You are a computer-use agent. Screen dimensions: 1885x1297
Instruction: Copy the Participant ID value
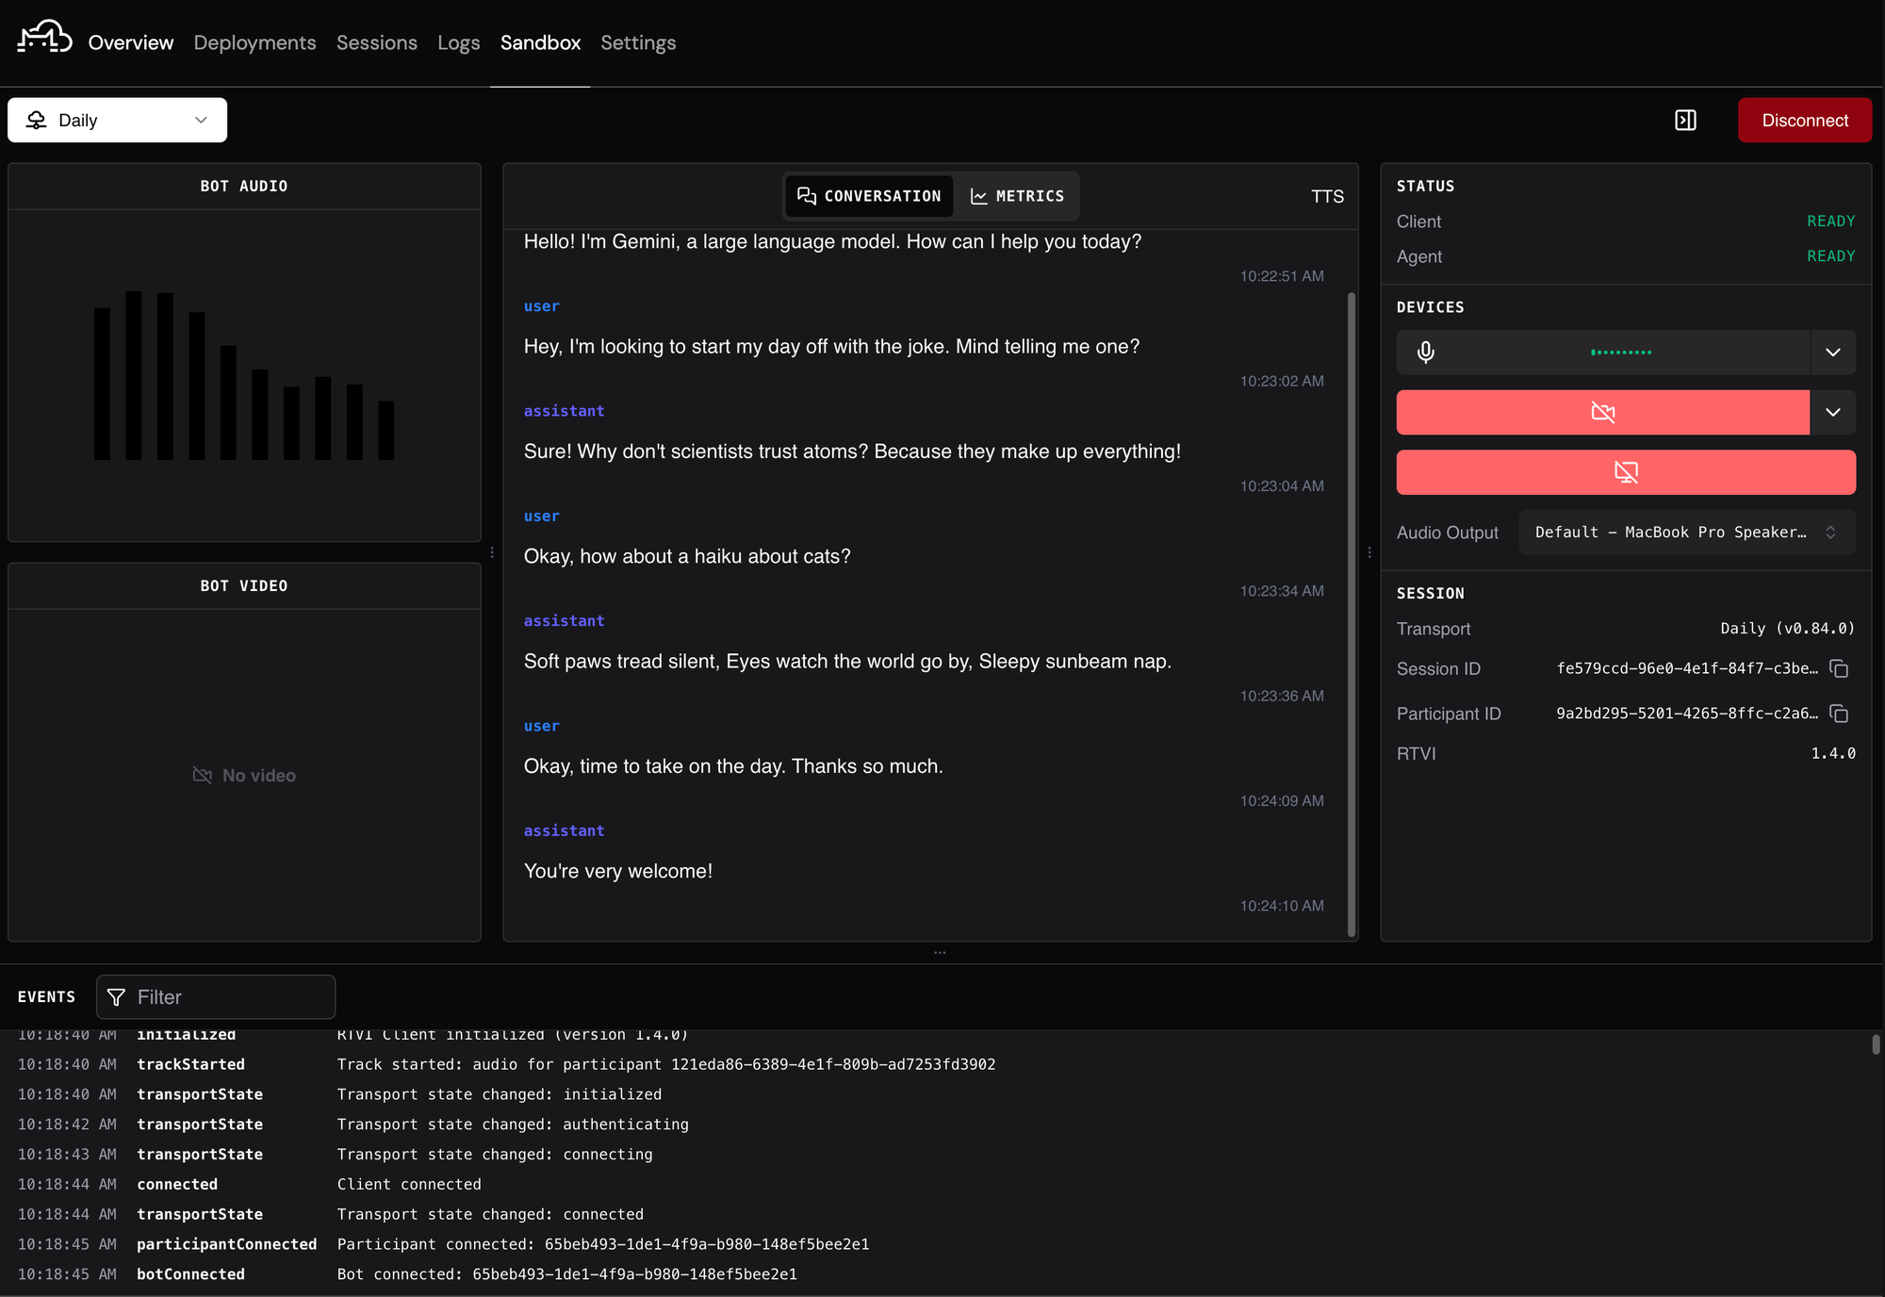[x=1839, y=714]
